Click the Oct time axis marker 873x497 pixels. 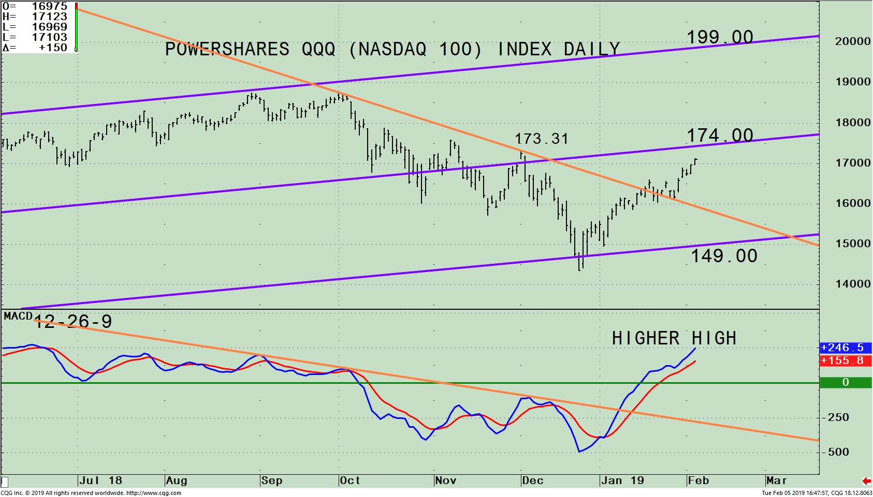pyautogui.click(x=350, y=480)
